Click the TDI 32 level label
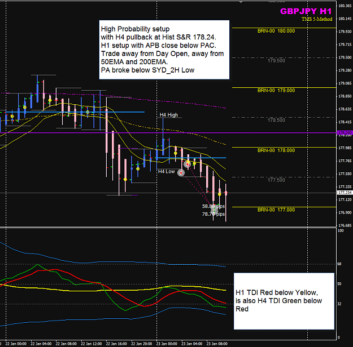Screen dimensions: 353x347 [x=339, y=304]
